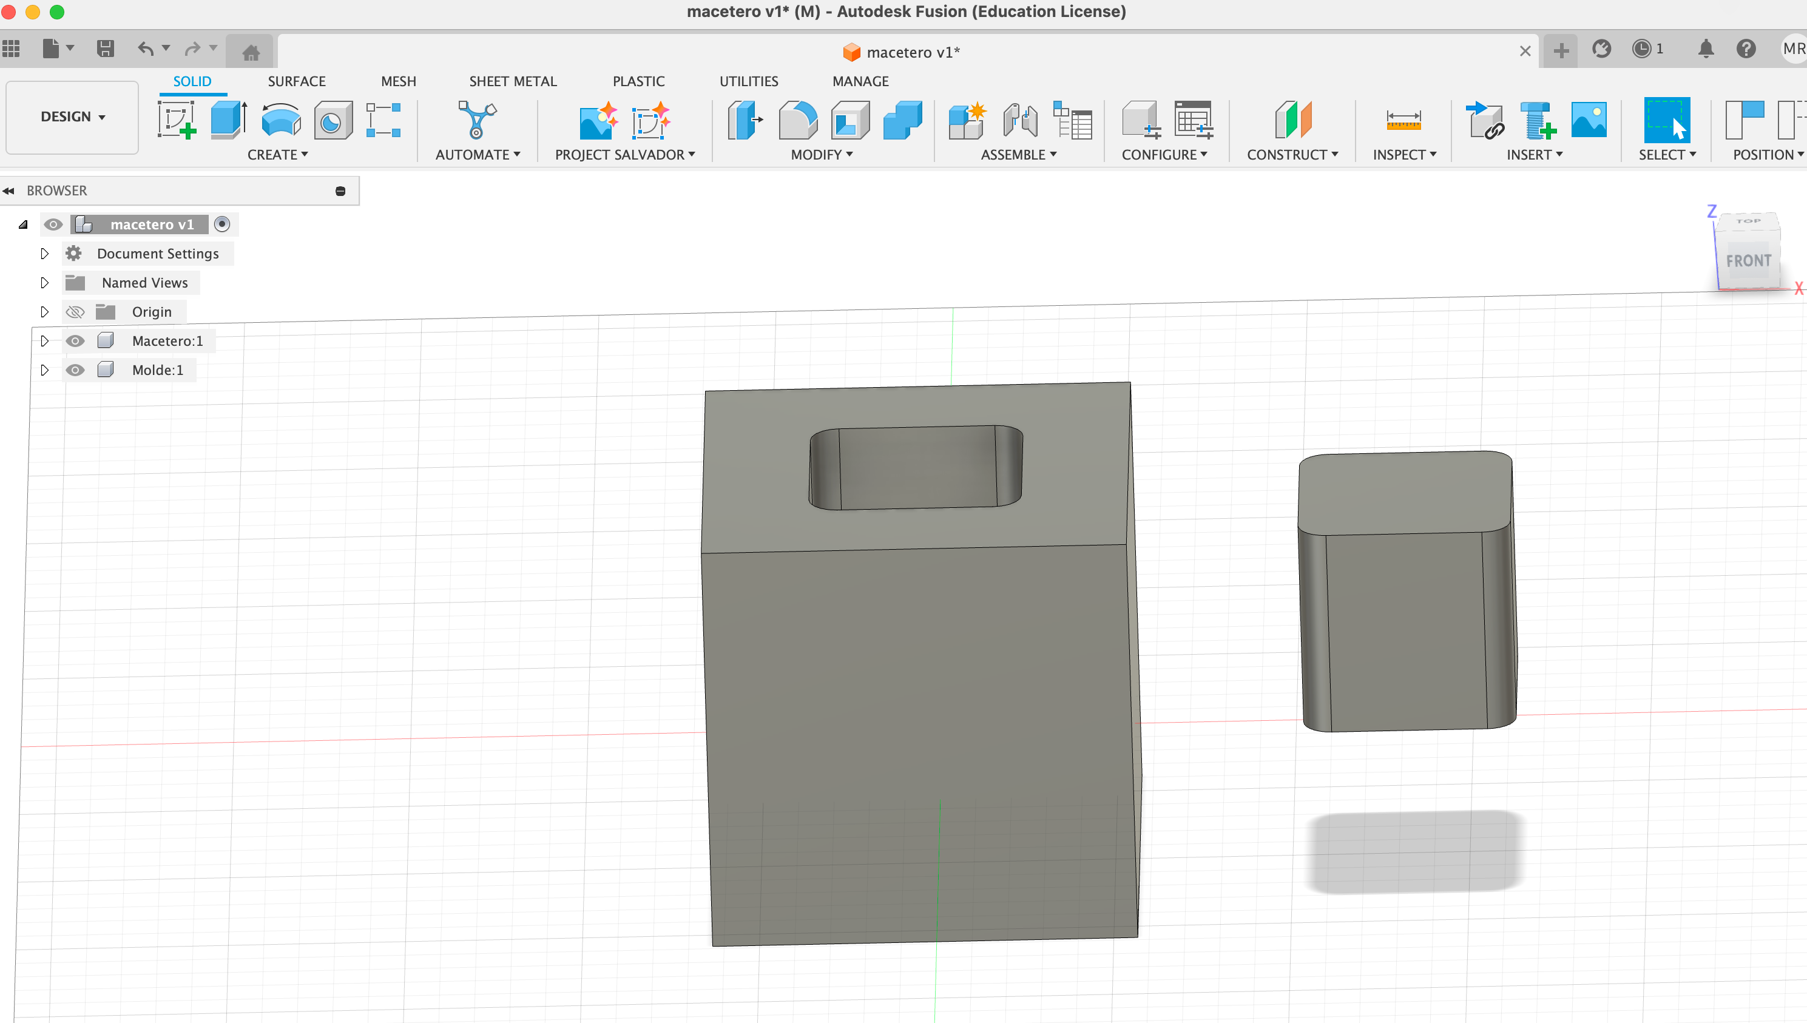Expand the Macetero:1 node
The height and width of the screenshot is (1023, 1807).
(x=44, y=341)
